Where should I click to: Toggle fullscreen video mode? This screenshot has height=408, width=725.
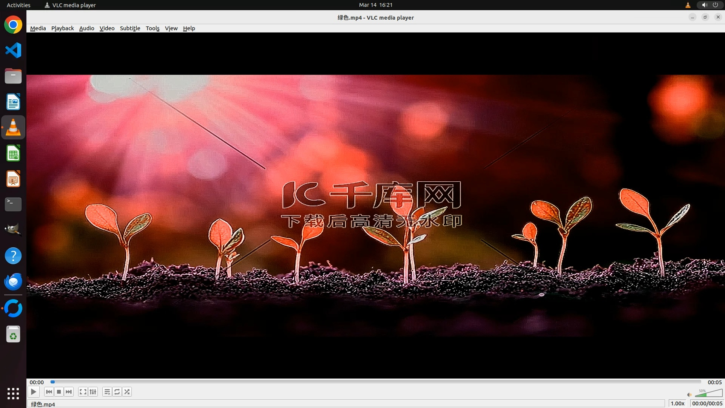[83, 392]
